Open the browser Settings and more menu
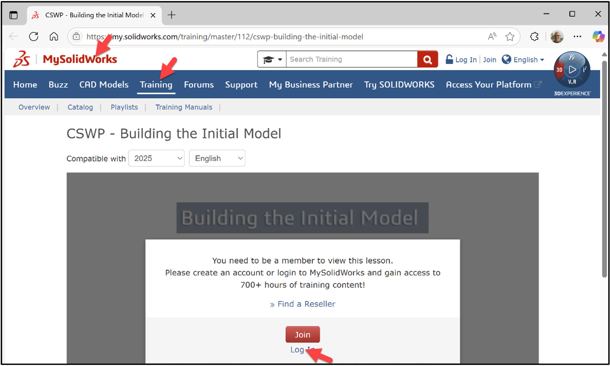This screenshot has height=366, width=610. tap(577, 36)
